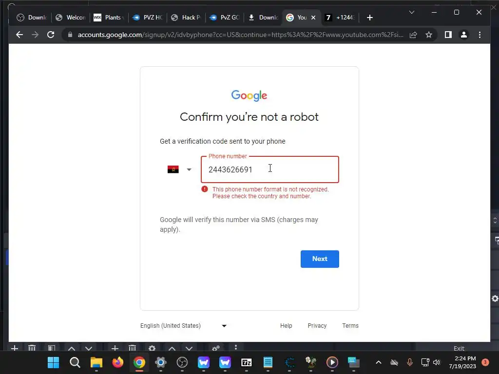Click the microphone tray icon
Screen dimensions: 499x374
tap(409, 362)
